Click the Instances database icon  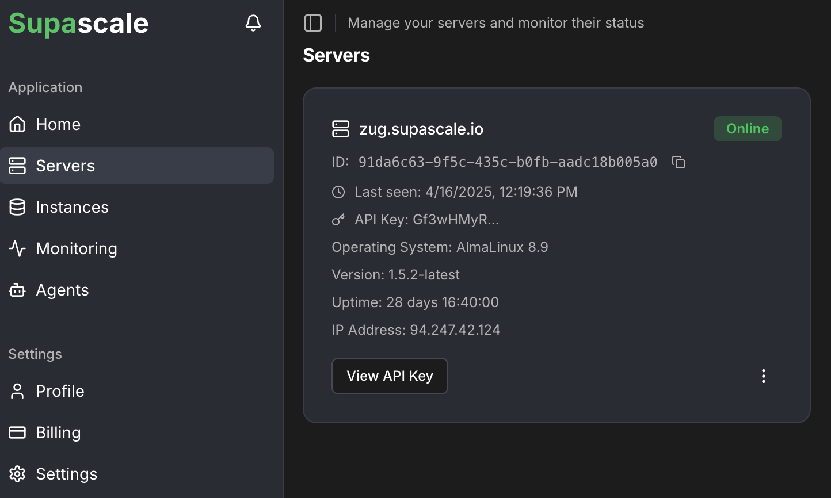click(x=17, y=207)
